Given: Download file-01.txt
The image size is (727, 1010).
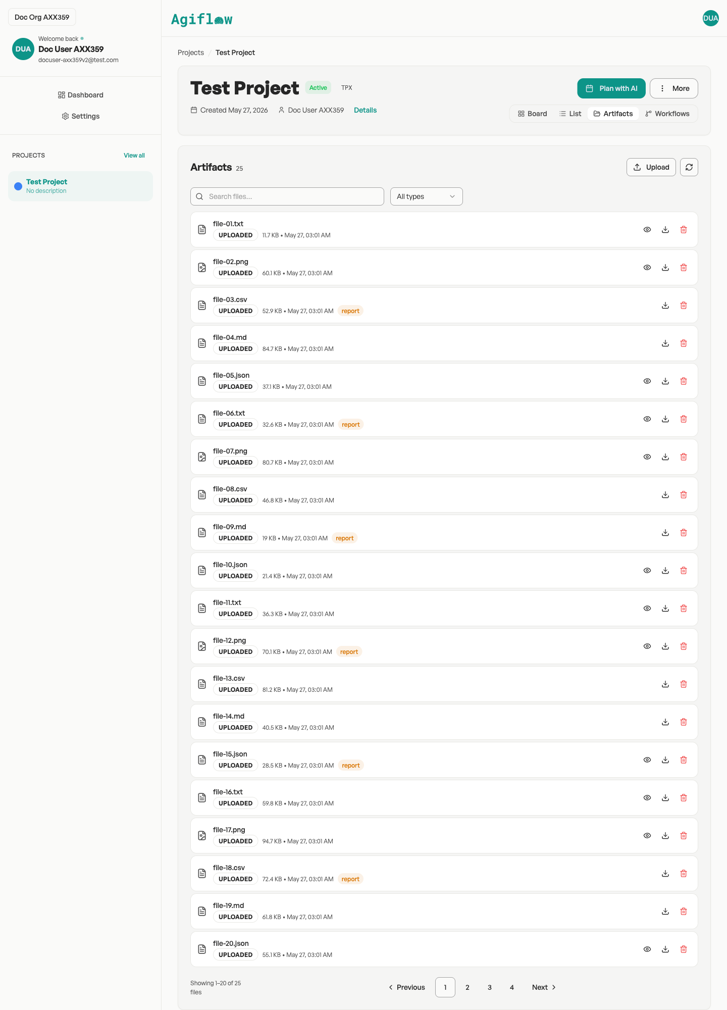Looking at the screenshot, I should click(x=665, y=230).
